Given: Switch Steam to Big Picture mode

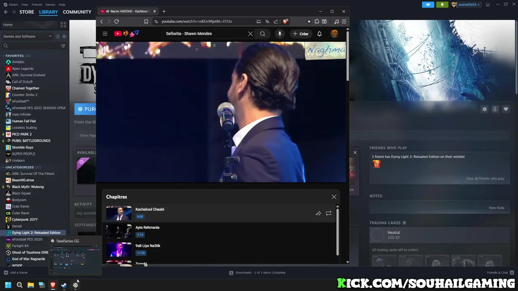Looking at the screenshot, I should pos(488,4).
